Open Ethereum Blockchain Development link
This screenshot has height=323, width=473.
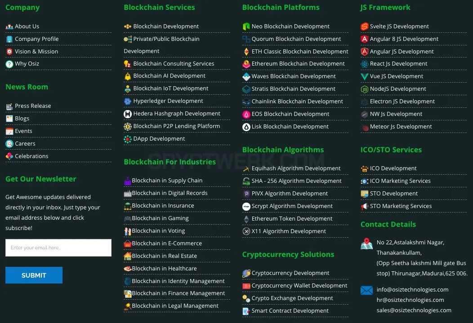tap(298, 64)
